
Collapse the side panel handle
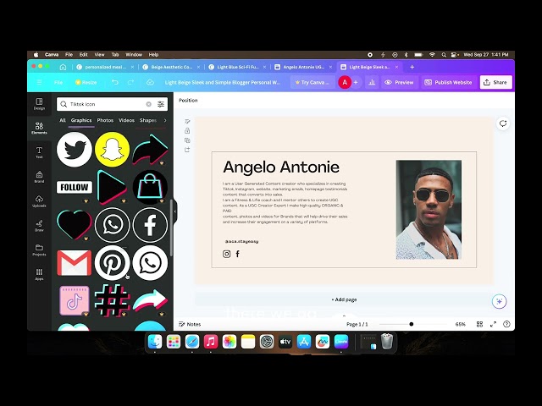(175, 211)
